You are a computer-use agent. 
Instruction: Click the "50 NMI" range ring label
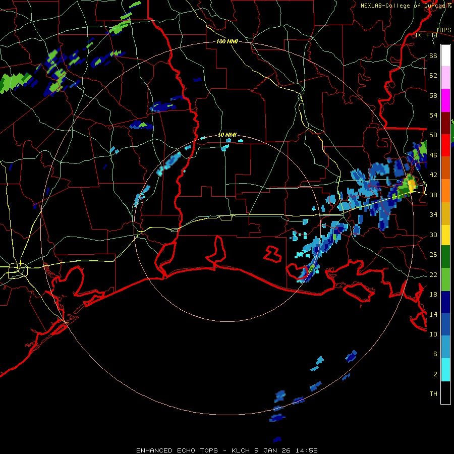227,135
